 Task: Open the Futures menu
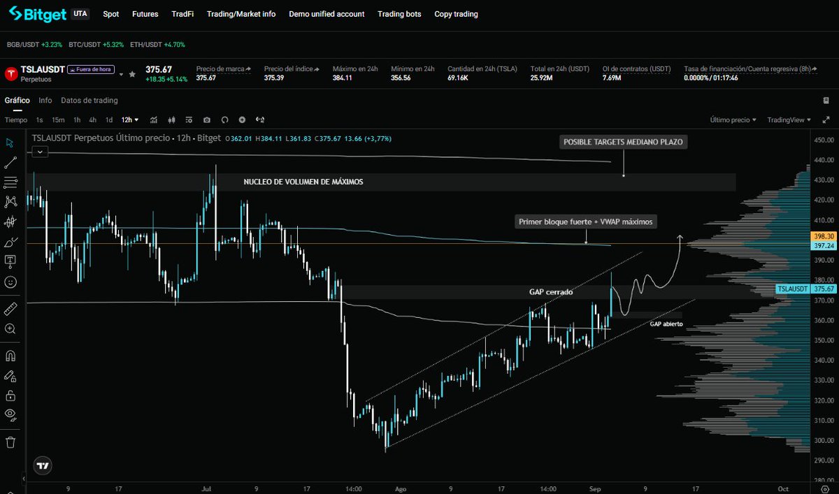pos(145,14)
